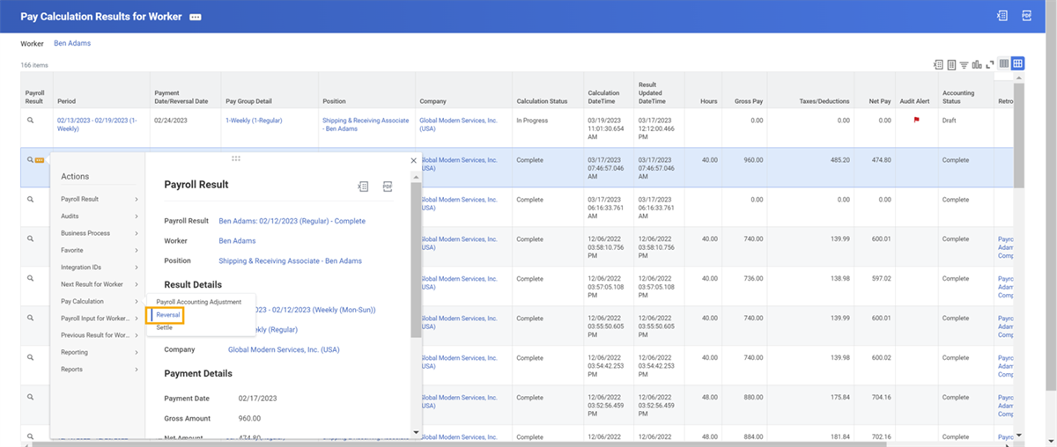Export page to Excel from blue header
Viewport: 1057px width, 447px height.
[1002, 16]
